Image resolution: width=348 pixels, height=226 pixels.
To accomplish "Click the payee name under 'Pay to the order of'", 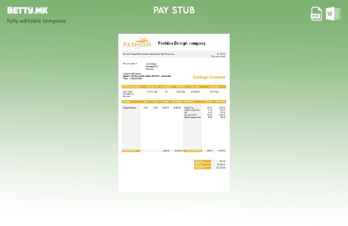I will tap(151, 64).
